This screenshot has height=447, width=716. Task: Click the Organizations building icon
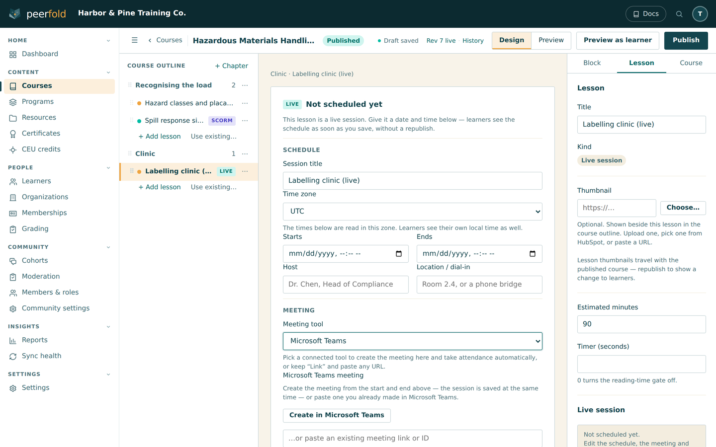click(13, 197)
